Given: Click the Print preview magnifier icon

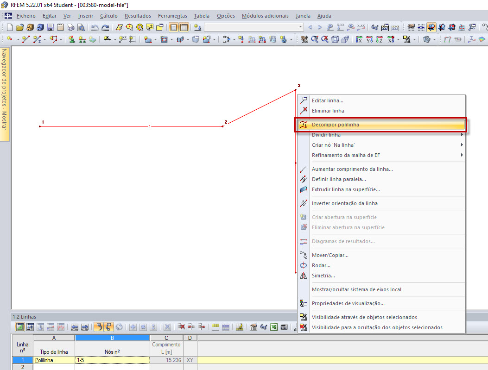Looking at the screenshot, I should pyautogui.click(x=81, y=27).
